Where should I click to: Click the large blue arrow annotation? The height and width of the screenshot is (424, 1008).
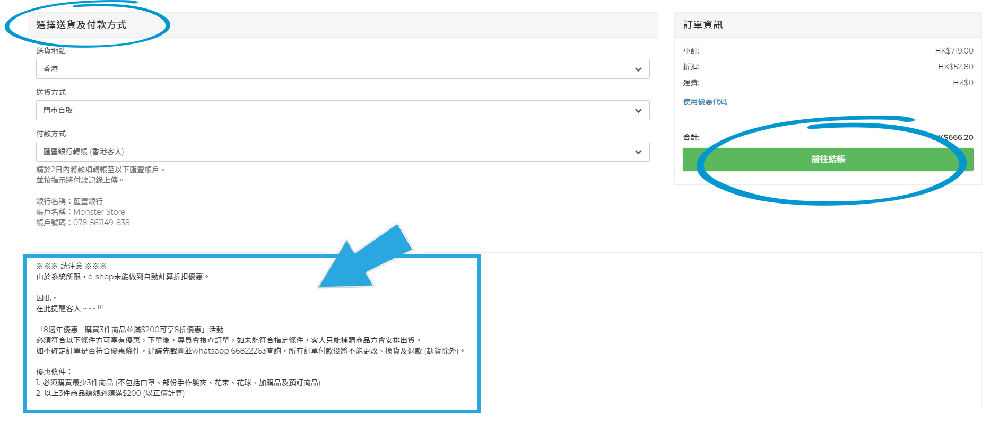coord(365,259)
